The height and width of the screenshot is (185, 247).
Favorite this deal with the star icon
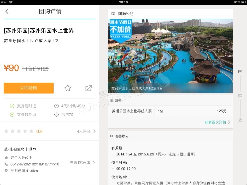coord(68,88)
